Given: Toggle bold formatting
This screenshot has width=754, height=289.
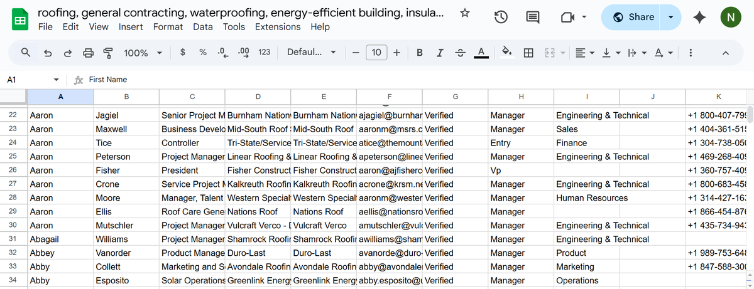Looking at the screenshot, I should pyautogui.click(x=419, y=53).
